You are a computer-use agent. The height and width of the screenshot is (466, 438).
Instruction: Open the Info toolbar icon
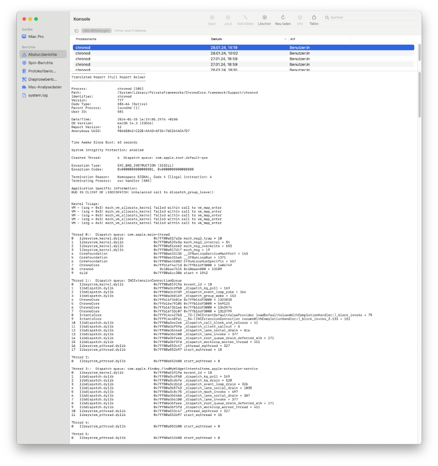(300, 18)
